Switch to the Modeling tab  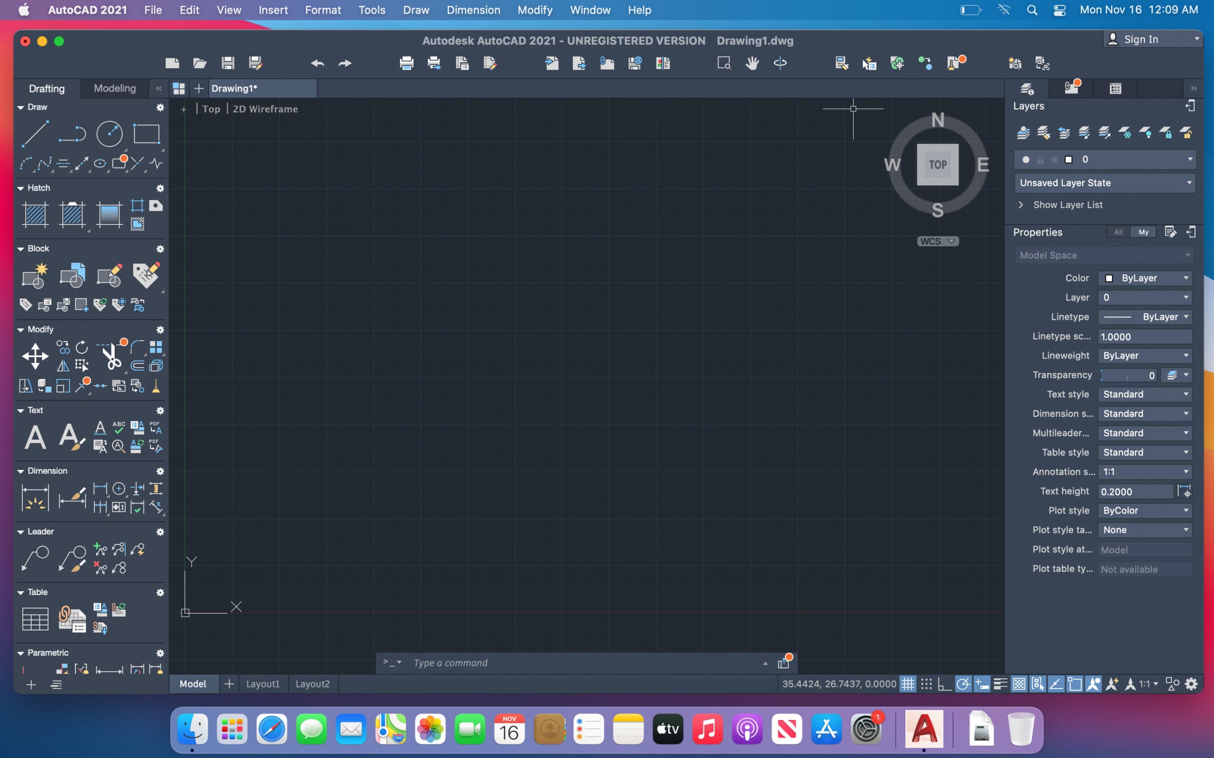114,88
